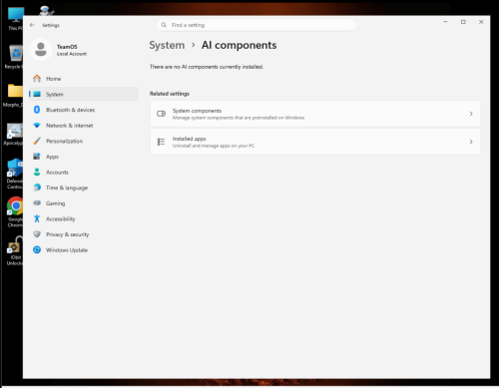The image size is (499, 388).
Task: Open Network & internet settings
Action: pyautogui.click(x=84, y=126)
